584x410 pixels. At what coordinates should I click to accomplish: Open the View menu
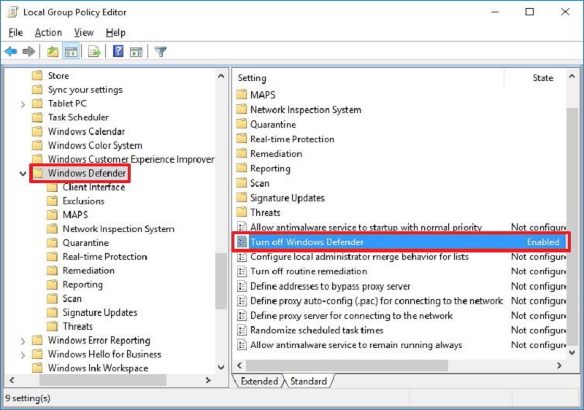click(84, 32)
